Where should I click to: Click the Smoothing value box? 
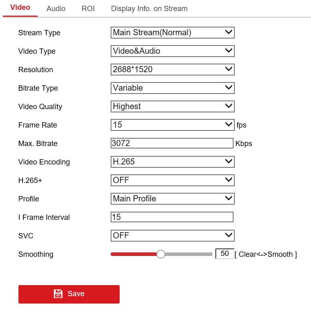pyautogui.click(x=225, y=254)
